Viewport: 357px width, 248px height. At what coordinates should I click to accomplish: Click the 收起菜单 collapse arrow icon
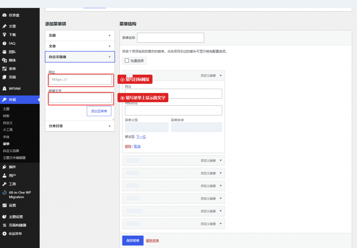[4, 233]
